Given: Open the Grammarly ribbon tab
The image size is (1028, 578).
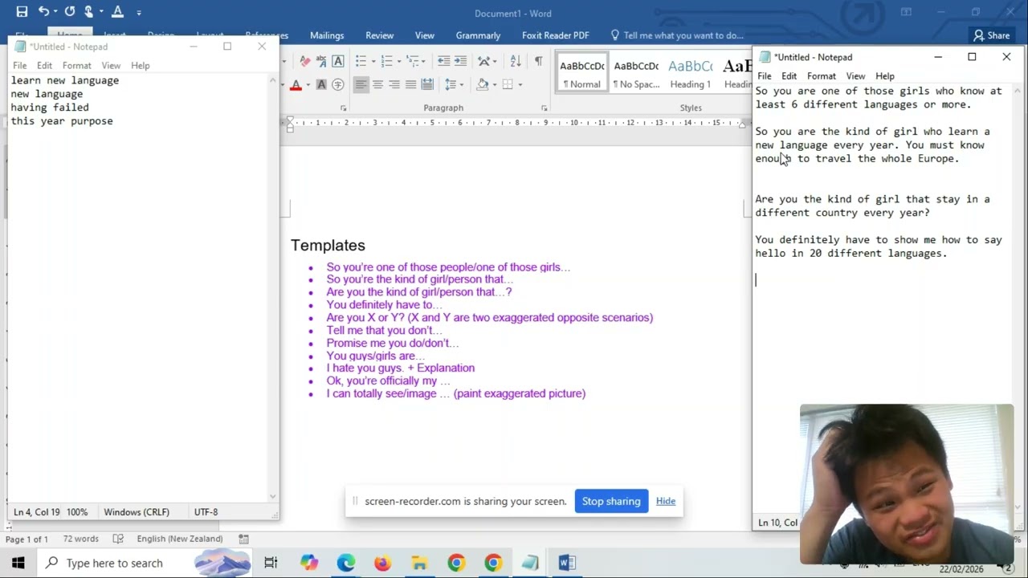Looking at the screenshot, I should click(x=478, y=35).
